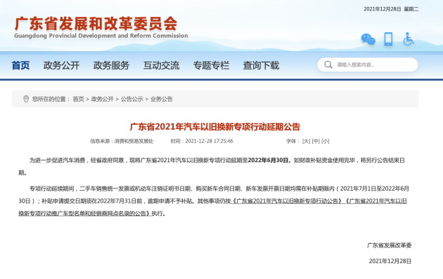Open the 互动交流 navigation menu
The width and height of the screenshot is (443, 279).
pos(161,65)
